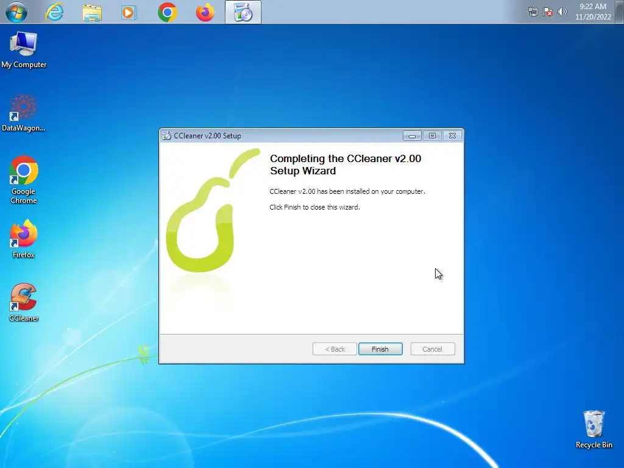The height and width of the screenshot is (468, 624).
Task: Launch Firefox from the taskbar
Action: point(205,12)
